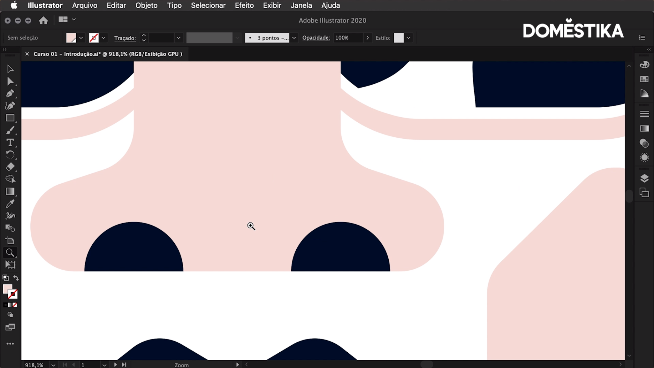
Task: Click the Opacidade 100% input field
Action: (348, 38)
